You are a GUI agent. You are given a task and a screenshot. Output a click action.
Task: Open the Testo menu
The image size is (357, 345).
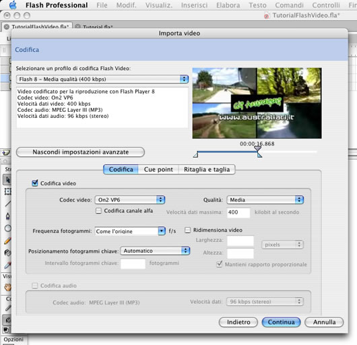[x=257, y=5]
